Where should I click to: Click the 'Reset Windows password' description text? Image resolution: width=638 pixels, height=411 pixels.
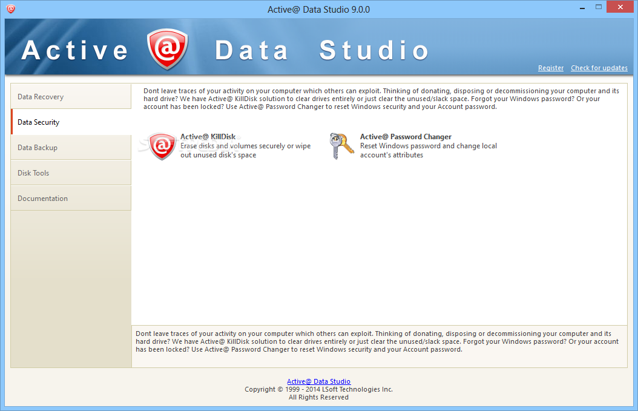(429, 150)
